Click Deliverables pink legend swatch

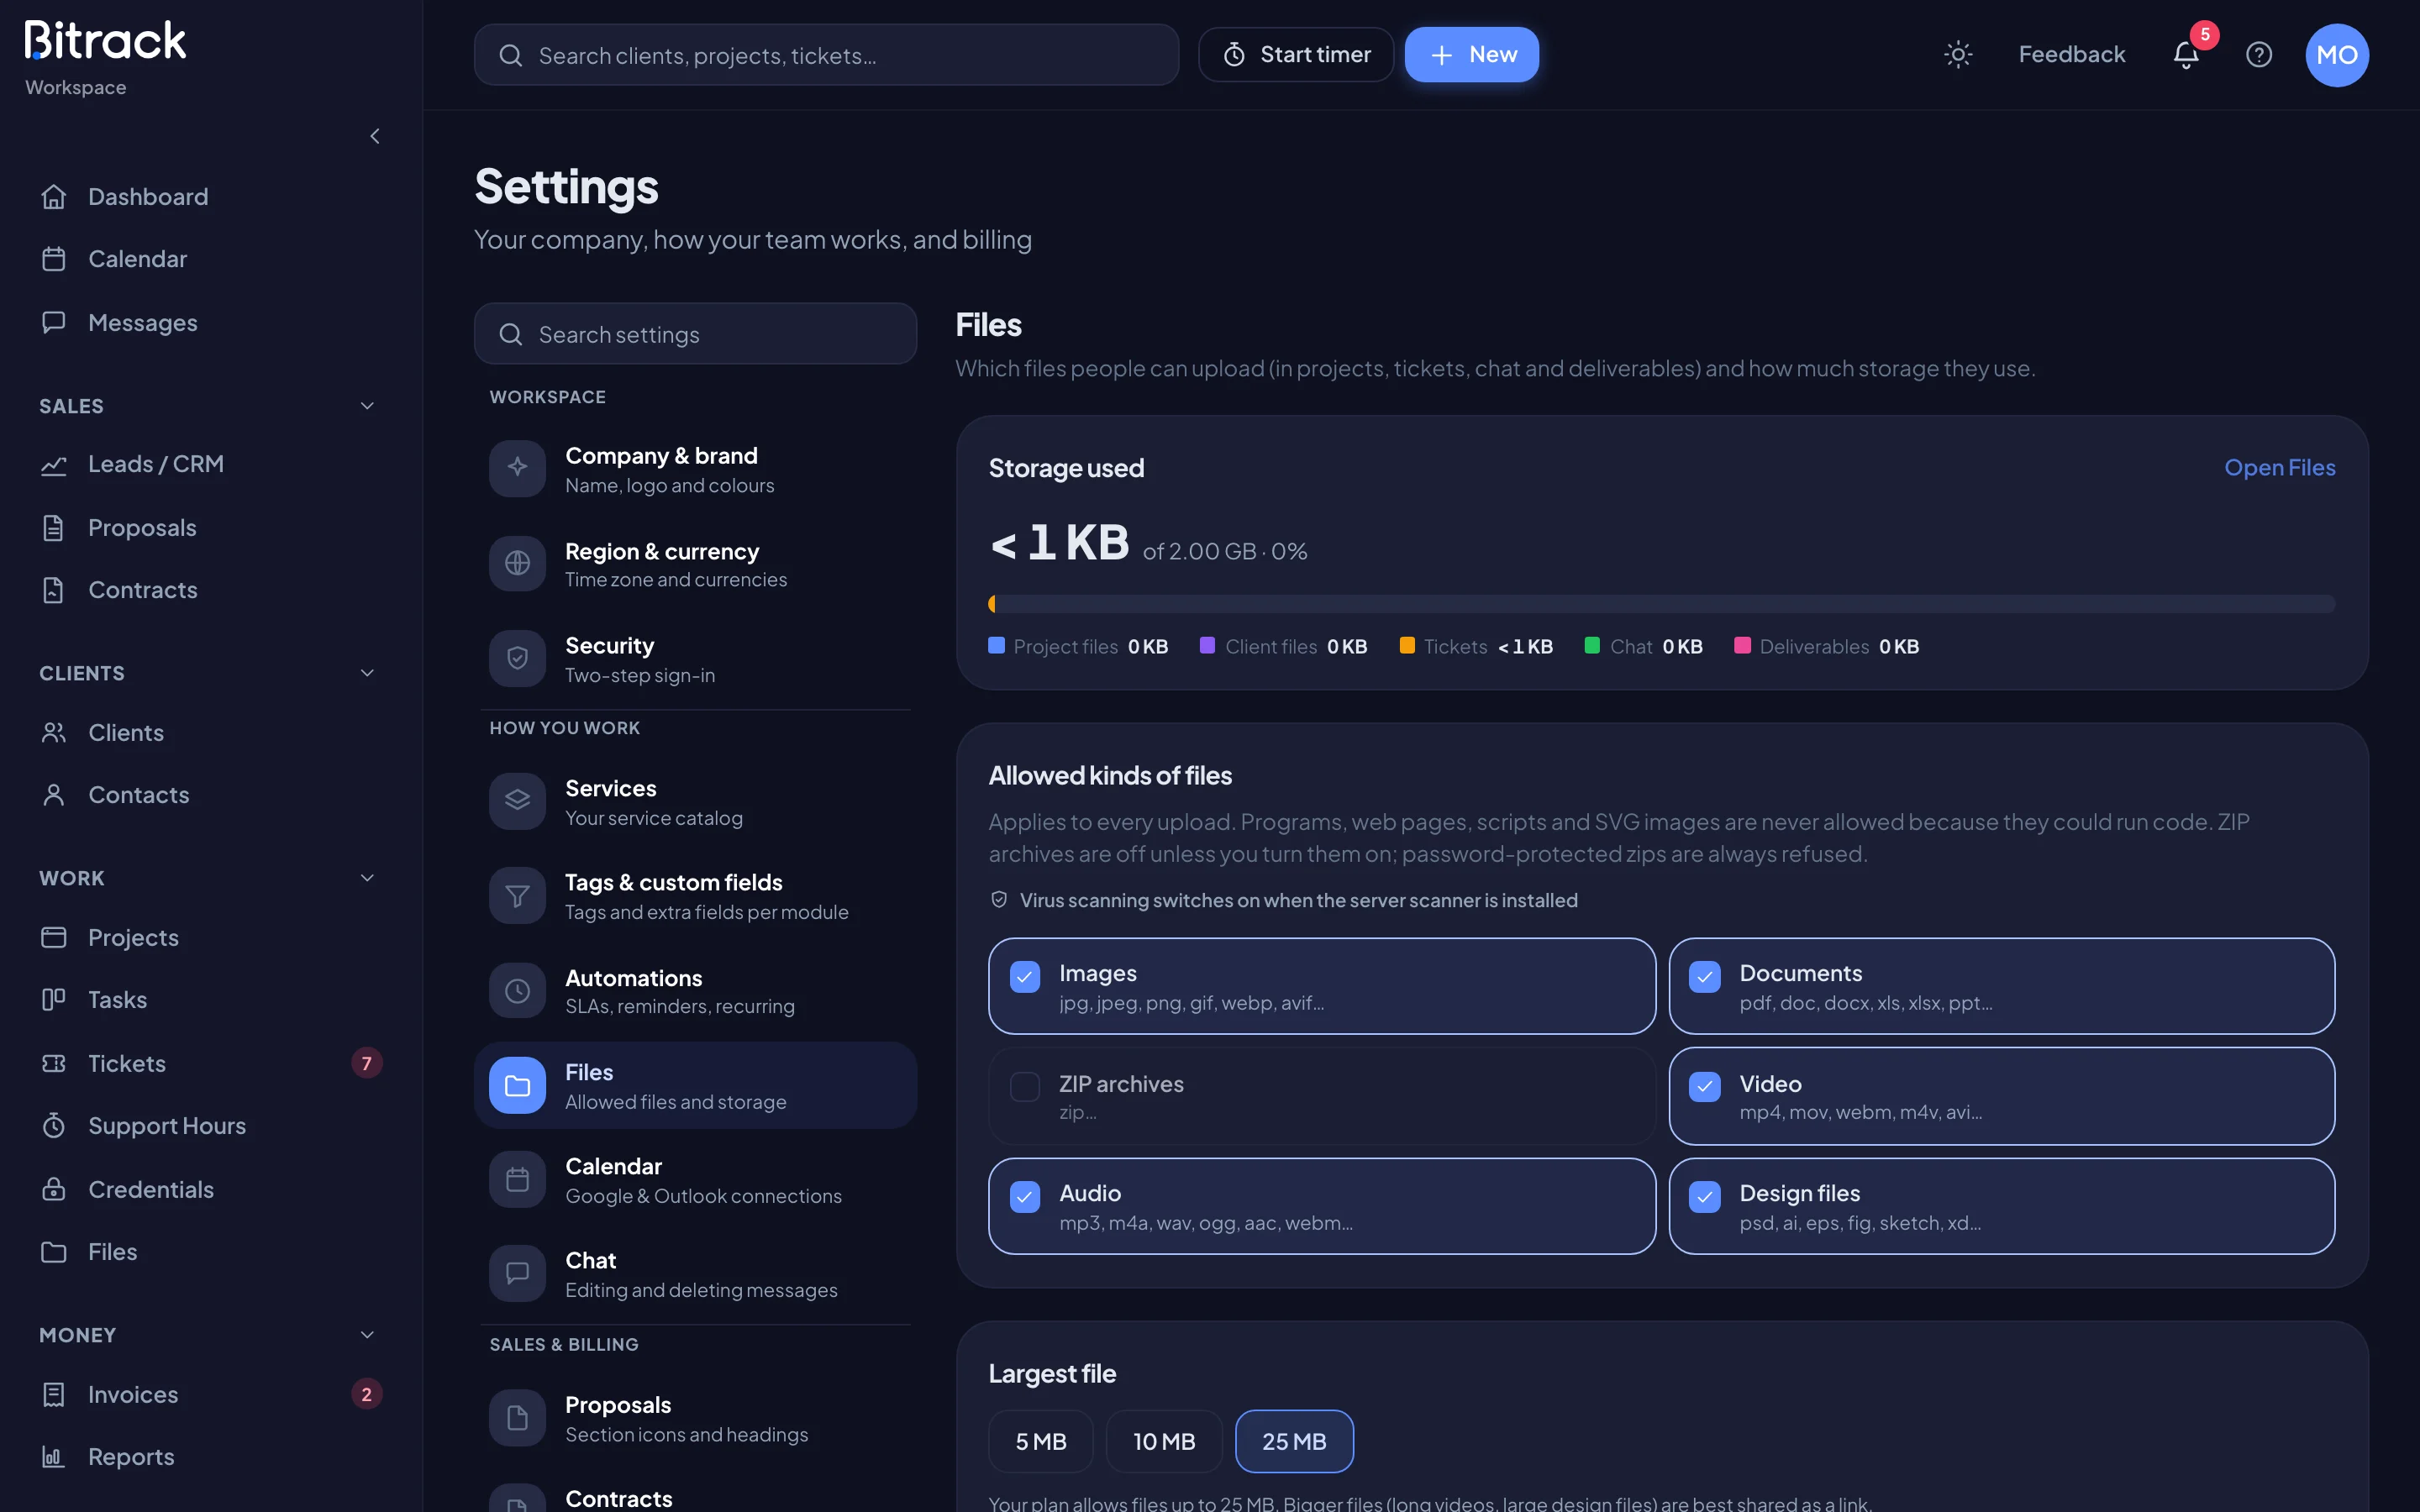[x=1742, y=646]
